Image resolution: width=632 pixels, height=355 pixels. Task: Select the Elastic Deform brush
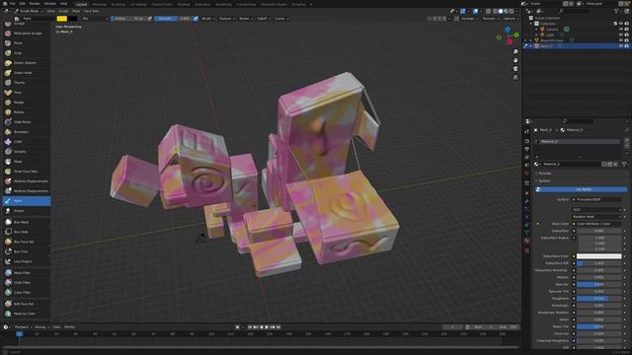point(27,63)
